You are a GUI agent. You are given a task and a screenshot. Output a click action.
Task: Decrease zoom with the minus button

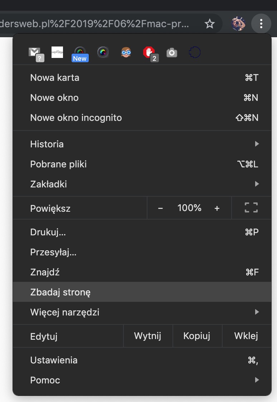[161, 208]
